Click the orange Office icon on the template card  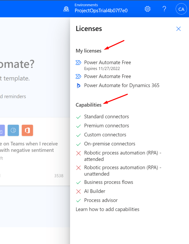point(27,130)
